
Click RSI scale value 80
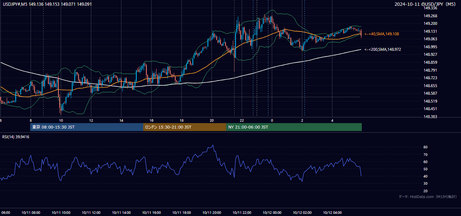(426, 147)
